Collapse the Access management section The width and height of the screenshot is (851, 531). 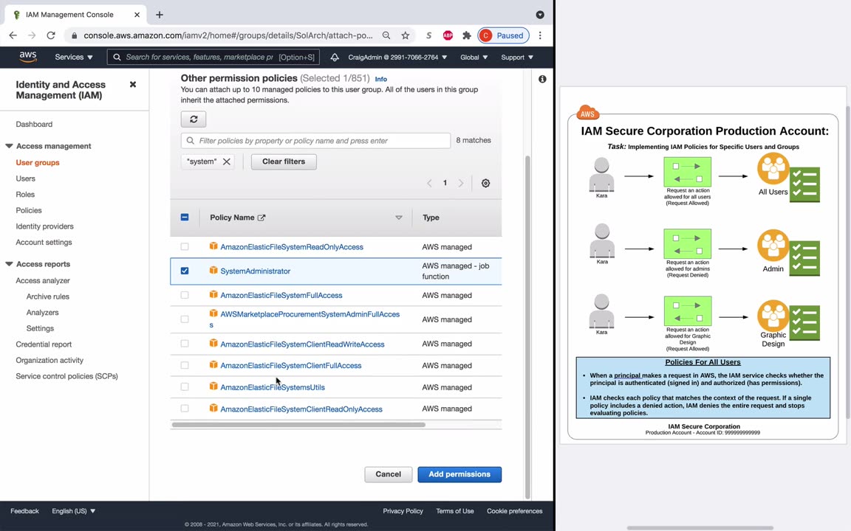coord(9,146)
